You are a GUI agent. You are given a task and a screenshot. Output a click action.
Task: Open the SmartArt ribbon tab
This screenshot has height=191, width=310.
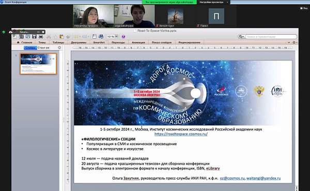(99, 42)
